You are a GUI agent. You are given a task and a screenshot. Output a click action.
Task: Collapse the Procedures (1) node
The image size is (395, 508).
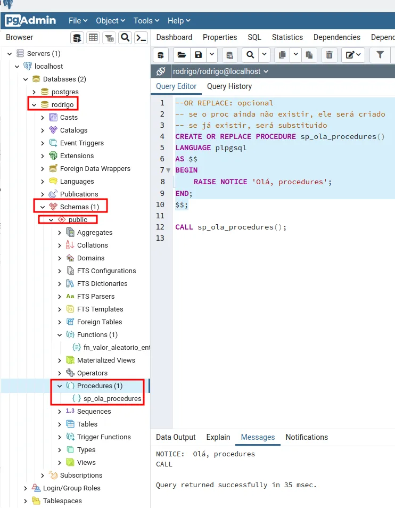point(60,386)
